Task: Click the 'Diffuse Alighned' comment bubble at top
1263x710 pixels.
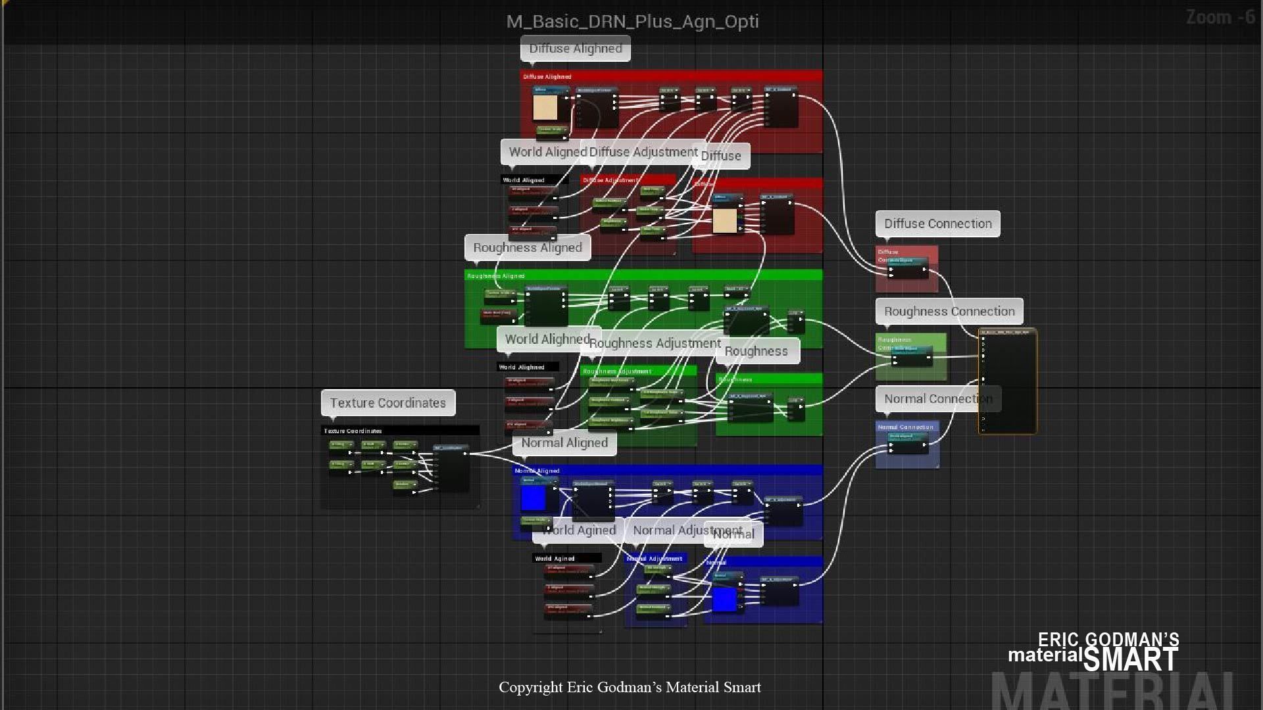Action: (575, 49)
